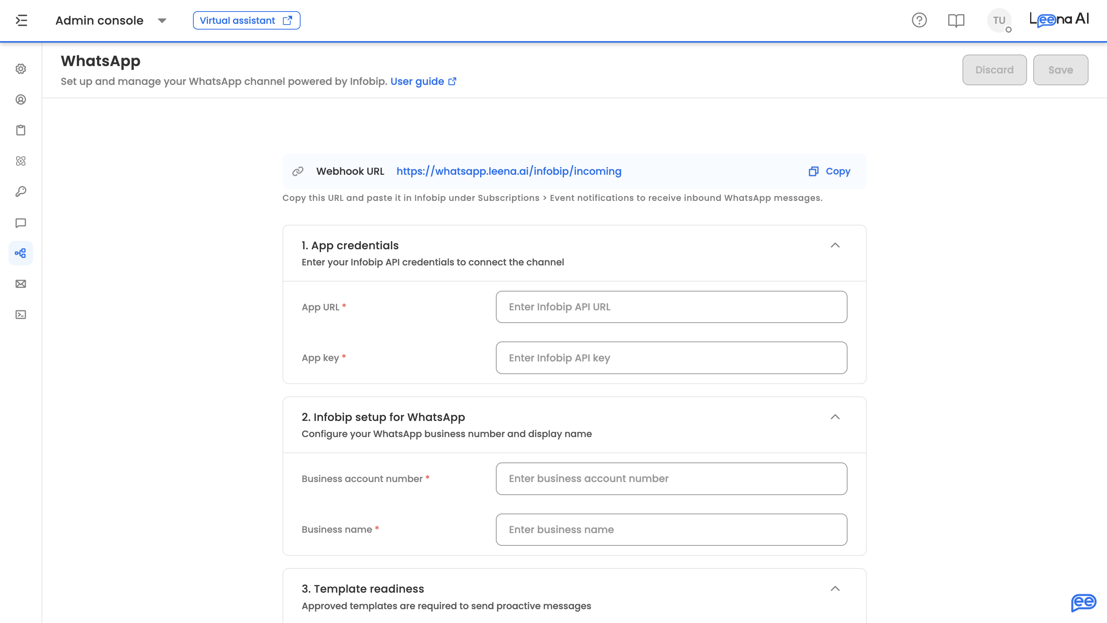Click the Admin console title text
Screen dimensions: 1107x623
[99, 21]
